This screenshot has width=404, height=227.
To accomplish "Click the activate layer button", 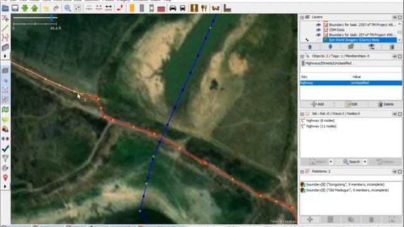I will [351, 47].
